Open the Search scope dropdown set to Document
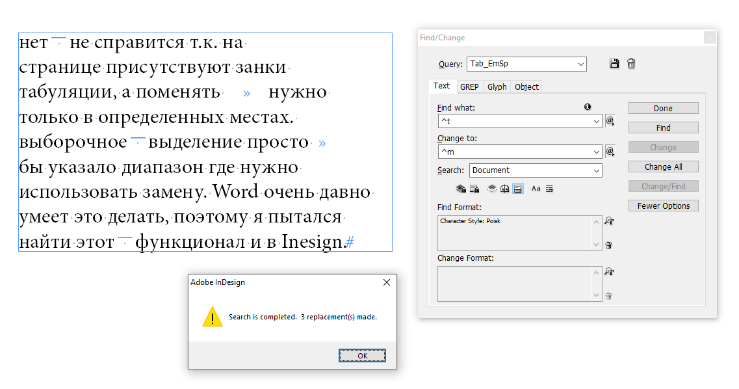 click(x=596, y=170)
